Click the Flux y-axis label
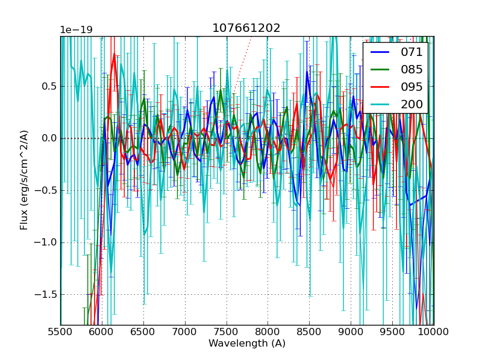 click(25, 180)
